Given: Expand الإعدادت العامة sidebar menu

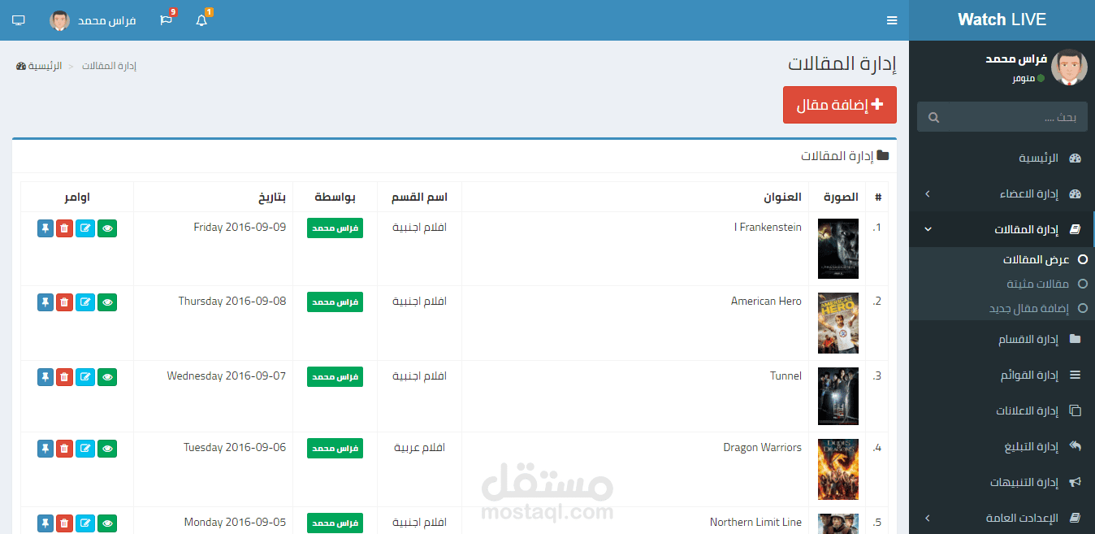Looking at the screenshot, I should pyautogui.click(x=1002, y=518).
